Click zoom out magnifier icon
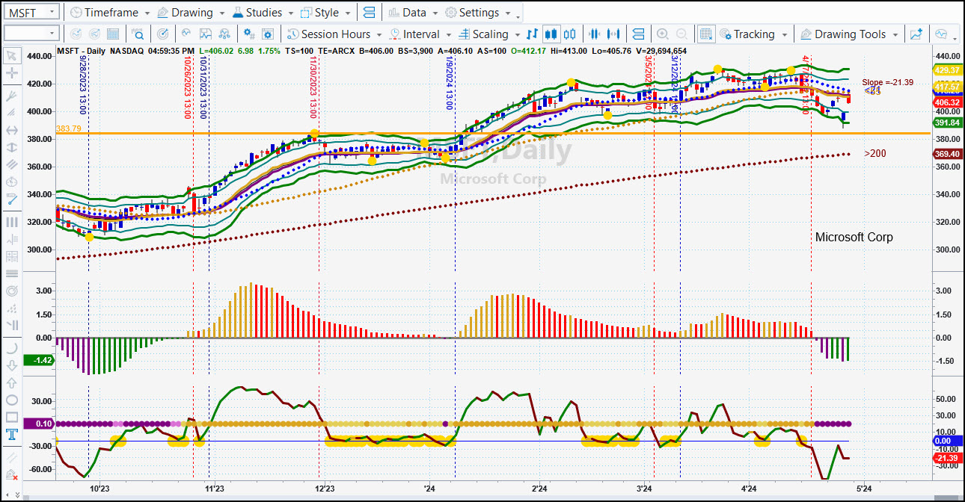This screenshot has width=965, height=502. coord(681,34)
